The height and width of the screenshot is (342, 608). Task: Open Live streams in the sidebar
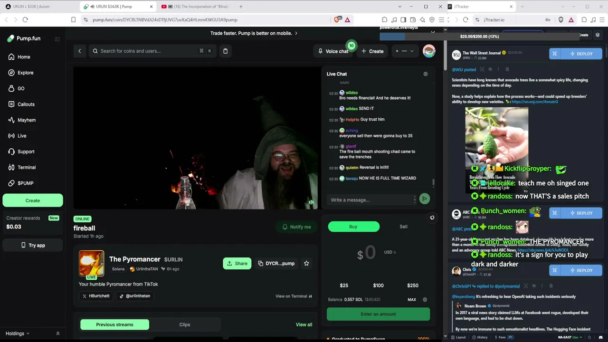[x=18, y=136]
